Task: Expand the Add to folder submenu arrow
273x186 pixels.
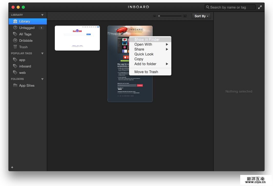Action: pos(167,64)
